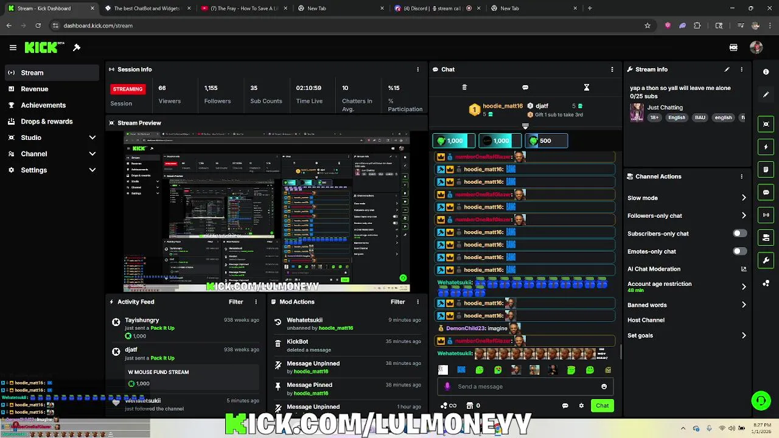Click the first 1,000 gift progress bar
Screen dimensions: 779x438
click(x=453, y=141)
